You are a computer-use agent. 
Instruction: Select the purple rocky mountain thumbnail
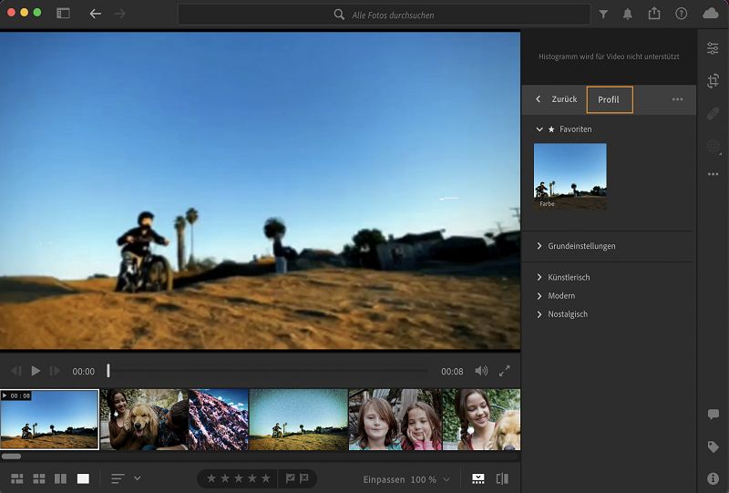click(219, 419)
